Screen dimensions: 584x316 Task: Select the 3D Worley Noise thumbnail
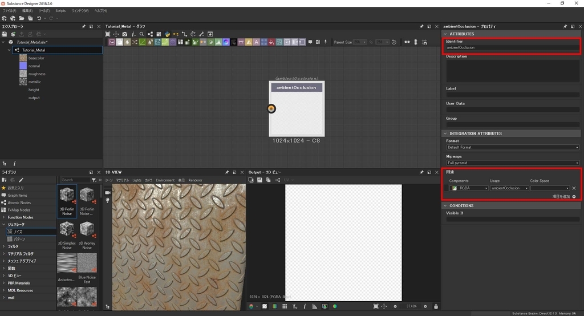click(x=87, y=230)
